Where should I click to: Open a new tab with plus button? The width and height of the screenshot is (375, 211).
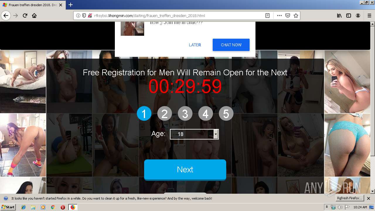point(71,5)
